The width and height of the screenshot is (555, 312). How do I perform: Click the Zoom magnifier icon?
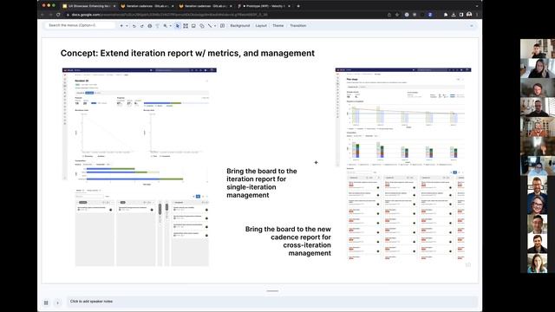point(165,26)
